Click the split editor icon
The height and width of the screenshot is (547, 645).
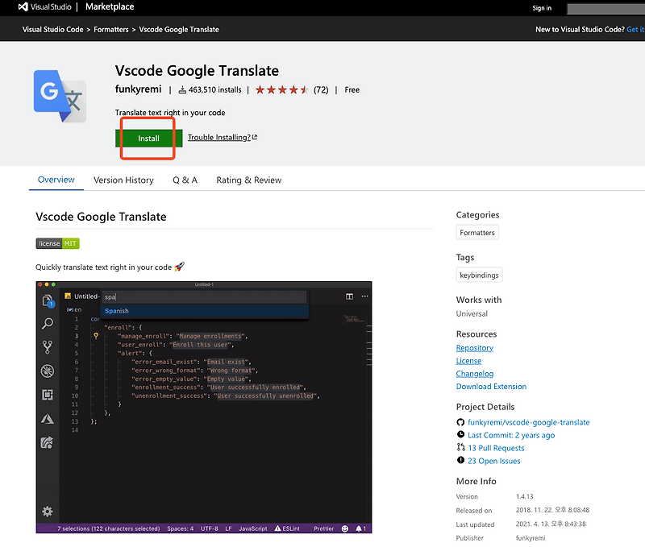click(x=349, y=295)
